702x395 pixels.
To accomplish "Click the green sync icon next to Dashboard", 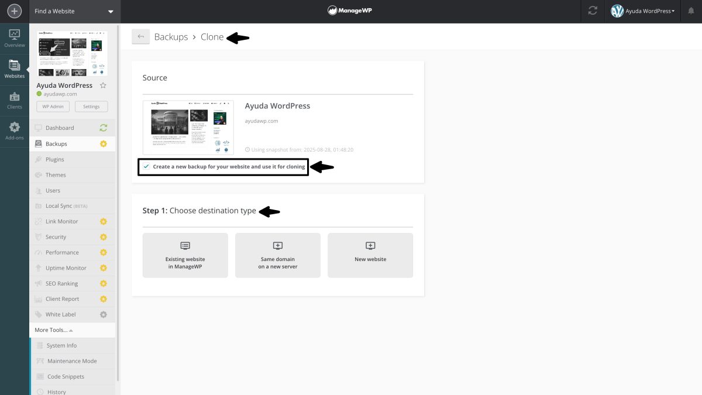I will point(104,128).
